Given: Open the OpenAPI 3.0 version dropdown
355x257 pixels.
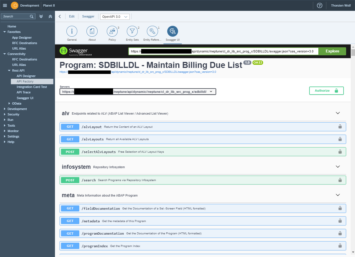Looking at the screenshot, I should pyautogui.click(x=115, y=17).
